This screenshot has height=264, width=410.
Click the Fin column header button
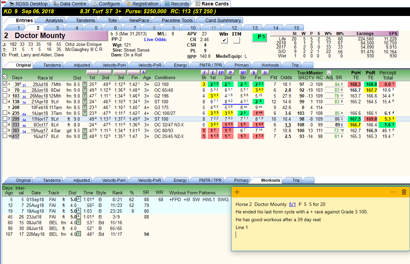pyautogui.click(x=134, y=72)
